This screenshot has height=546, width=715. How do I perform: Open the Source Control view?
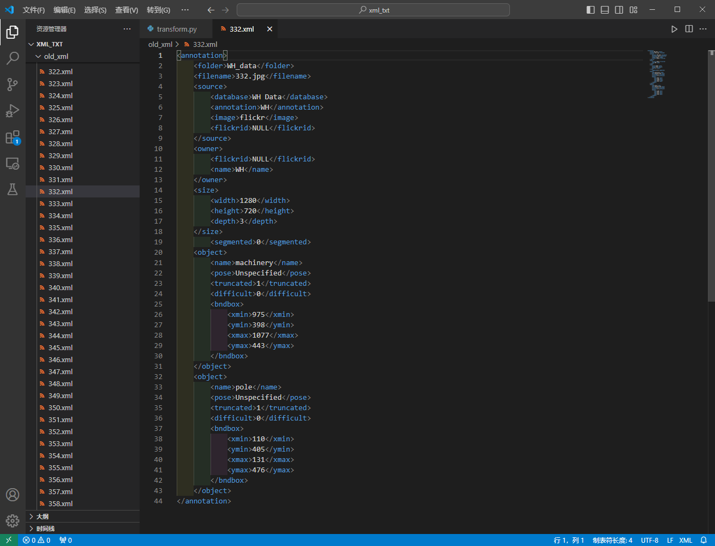click(x=13, y=85)
